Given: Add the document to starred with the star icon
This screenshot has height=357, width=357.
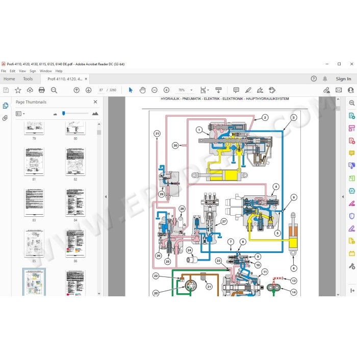Looking at the screenshot, I should (x=18, y=90).
